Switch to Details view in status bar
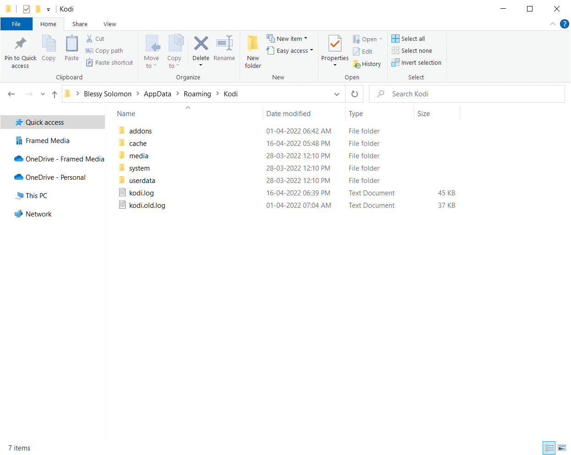The image size is (571, 455). pyautogui.click(x=549, y=448)
